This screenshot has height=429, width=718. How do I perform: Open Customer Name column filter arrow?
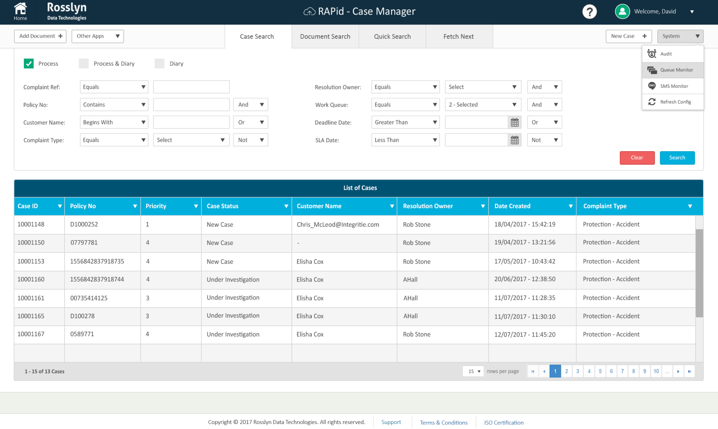(392, 206)
